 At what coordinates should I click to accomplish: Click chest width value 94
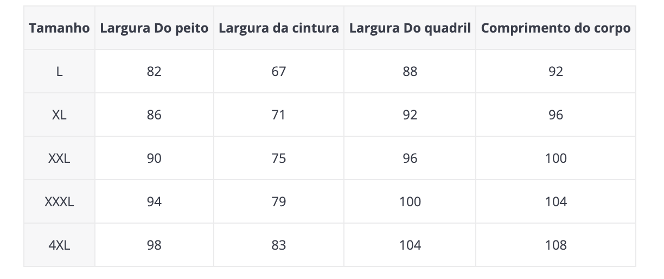[154, 202]
